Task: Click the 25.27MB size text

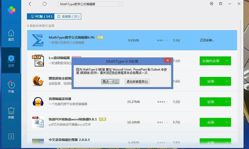Action: point(133,102)
